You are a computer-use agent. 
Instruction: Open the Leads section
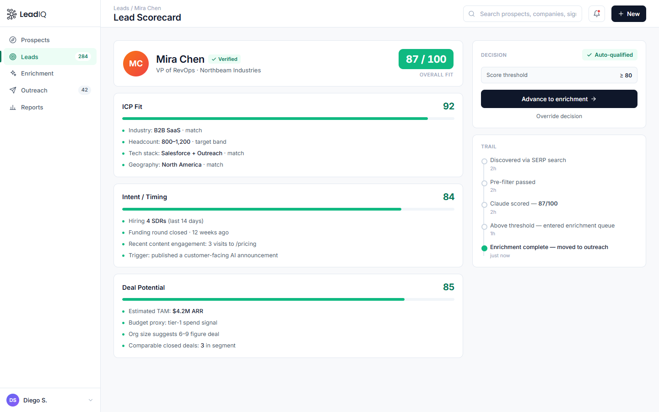coord(50,57)
